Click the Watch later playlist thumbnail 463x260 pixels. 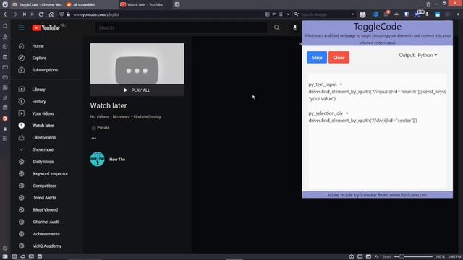pyautogui.click(x=137, y=64)
